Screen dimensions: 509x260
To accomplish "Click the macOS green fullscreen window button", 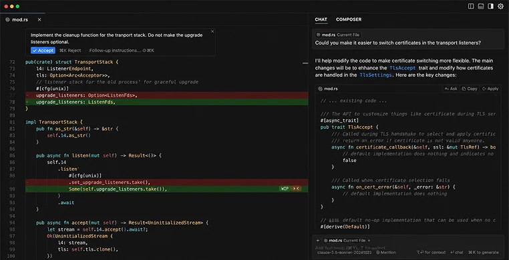I will (17, 6).
